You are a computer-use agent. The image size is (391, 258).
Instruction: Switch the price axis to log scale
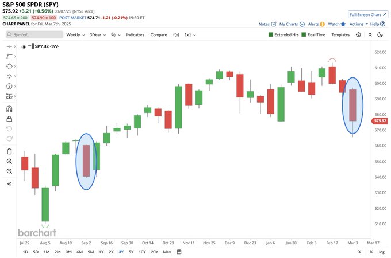click(x=381, y=252)
